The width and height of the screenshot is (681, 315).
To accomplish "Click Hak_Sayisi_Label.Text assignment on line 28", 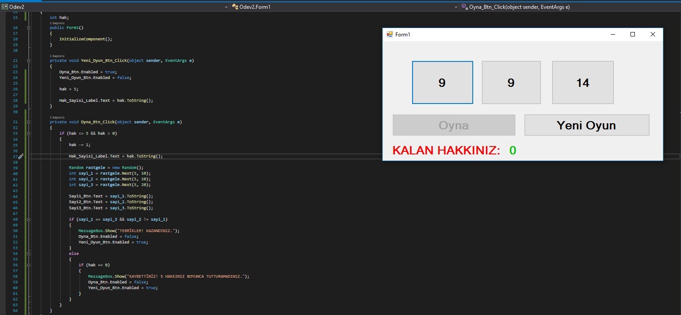I will (x=106, y=100).
